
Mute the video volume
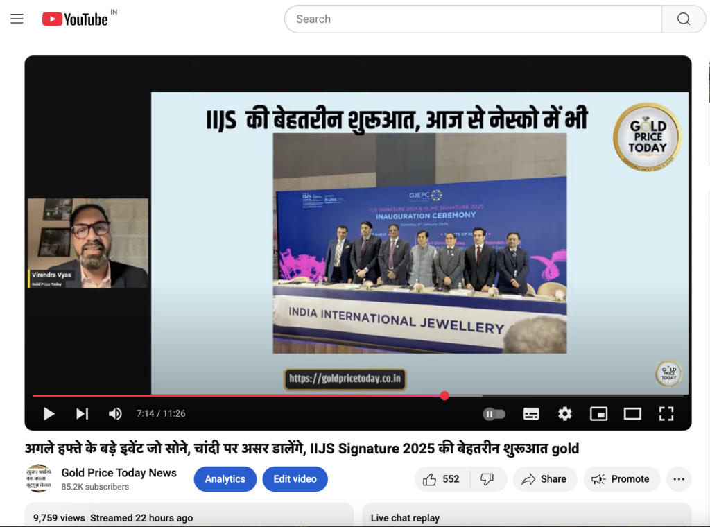point(115,413)
